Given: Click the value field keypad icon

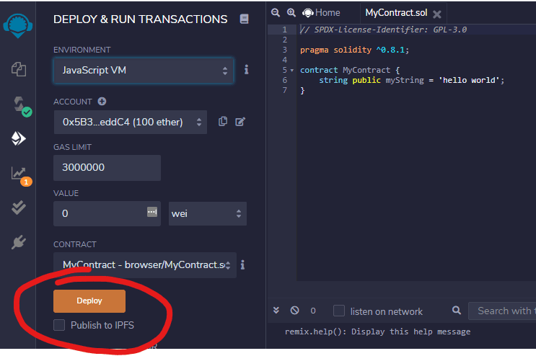Looking at the screenshot, I should tap(152, 212).
